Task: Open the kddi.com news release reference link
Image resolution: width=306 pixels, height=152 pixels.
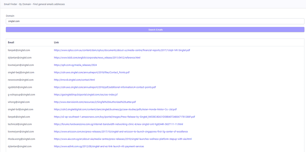Action: [x=97, y=58]
